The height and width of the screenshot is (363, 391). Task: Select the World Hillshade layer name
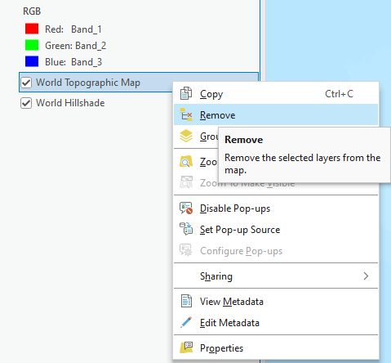[x=70, y=103]
